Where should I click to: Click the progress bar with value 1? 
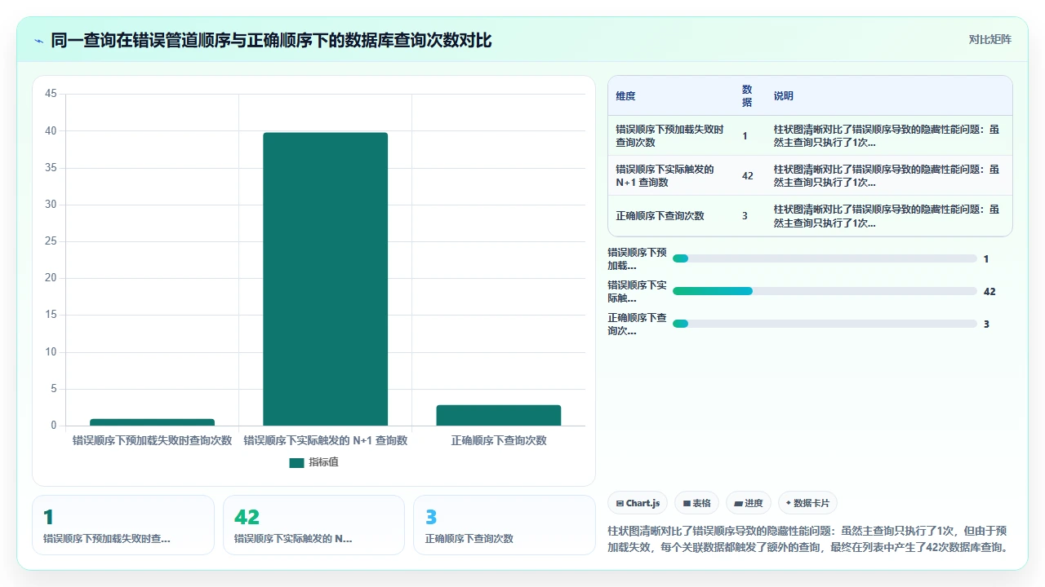point(825,258)
